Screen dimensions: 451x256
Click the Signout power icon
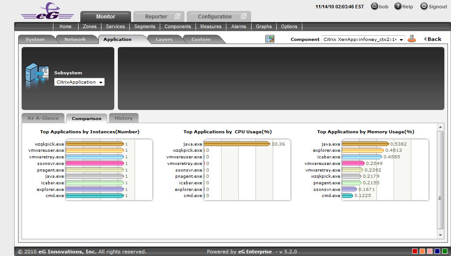424,6
